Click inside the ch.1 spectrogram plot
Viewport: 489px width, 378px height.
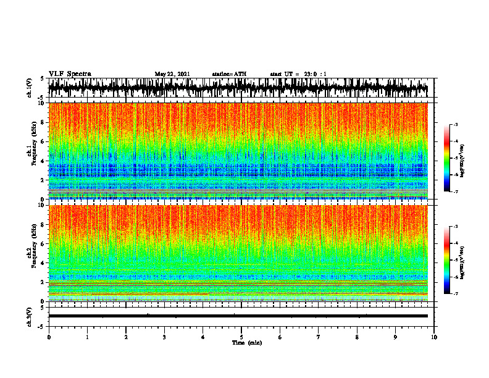pyautogui.click(x=238, y=151)
